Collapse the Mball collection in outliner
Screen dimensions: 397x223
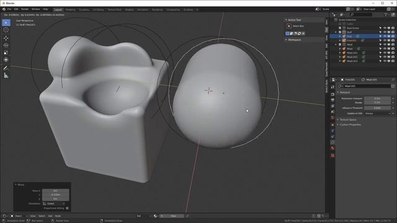click(336, 45)
